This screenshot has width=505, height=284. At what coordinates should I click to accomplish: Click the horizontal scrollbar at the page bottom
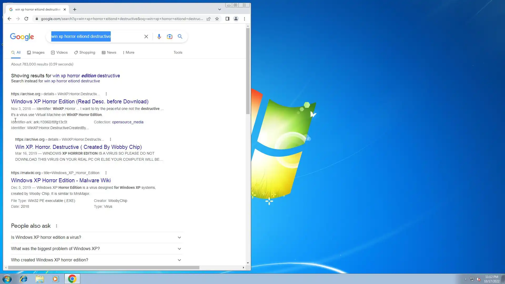[104, 267]
